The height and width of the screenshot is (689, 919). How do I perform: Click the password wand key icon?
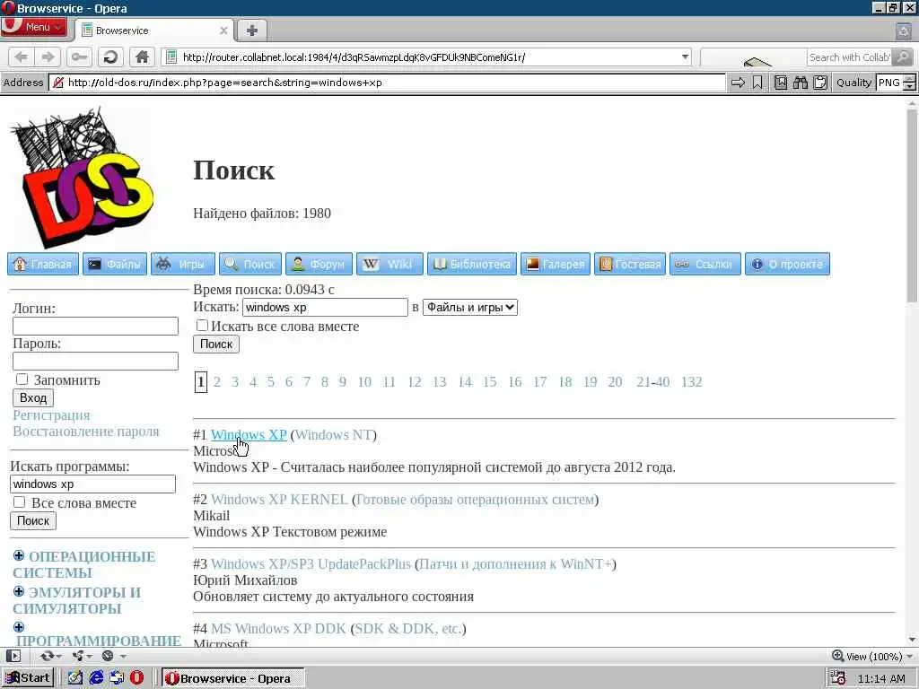coord(79,57)
